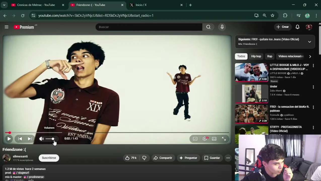This screenshot has width=321, height=181.
Task: Open a new browser tab
Action: pos(190,5)
